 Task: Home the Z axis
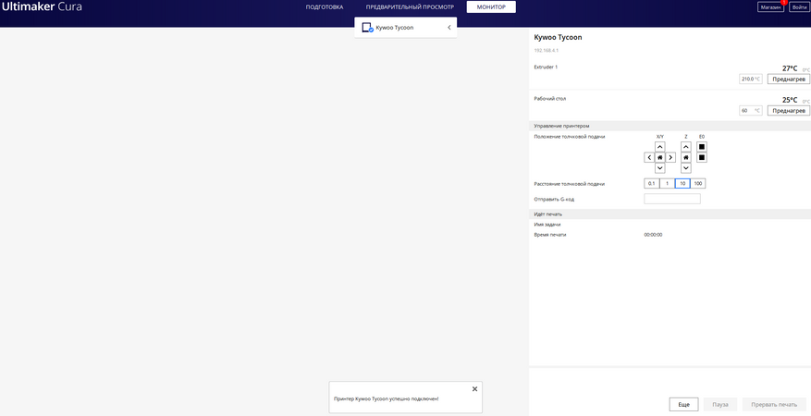tap(686, 157)
